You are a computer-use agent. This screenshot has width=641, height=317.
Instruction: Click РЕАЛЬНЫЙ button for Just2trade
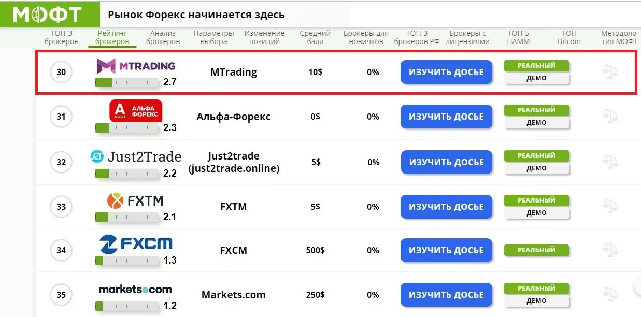click(x=536, y=156)
